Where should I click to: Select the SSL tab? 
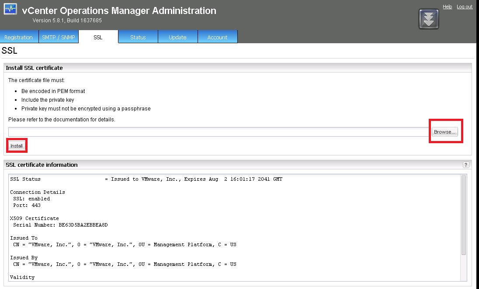click(x=98, y=37)
